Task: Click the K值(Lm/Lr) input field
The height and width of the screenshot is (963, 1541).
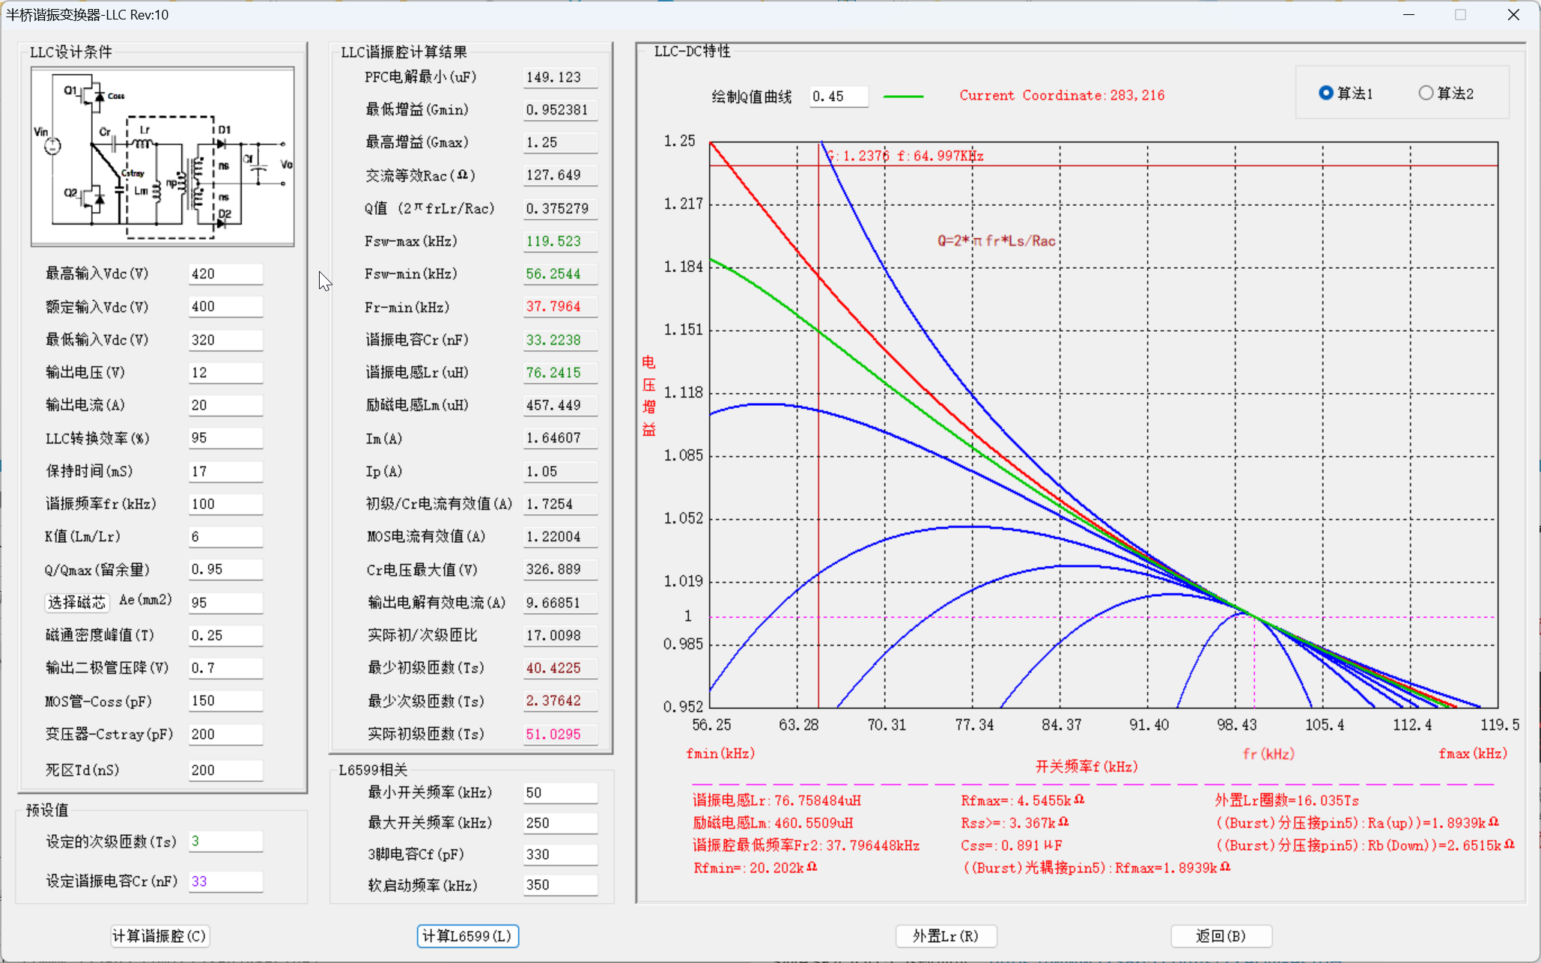Action: click(x=225, y=537)
